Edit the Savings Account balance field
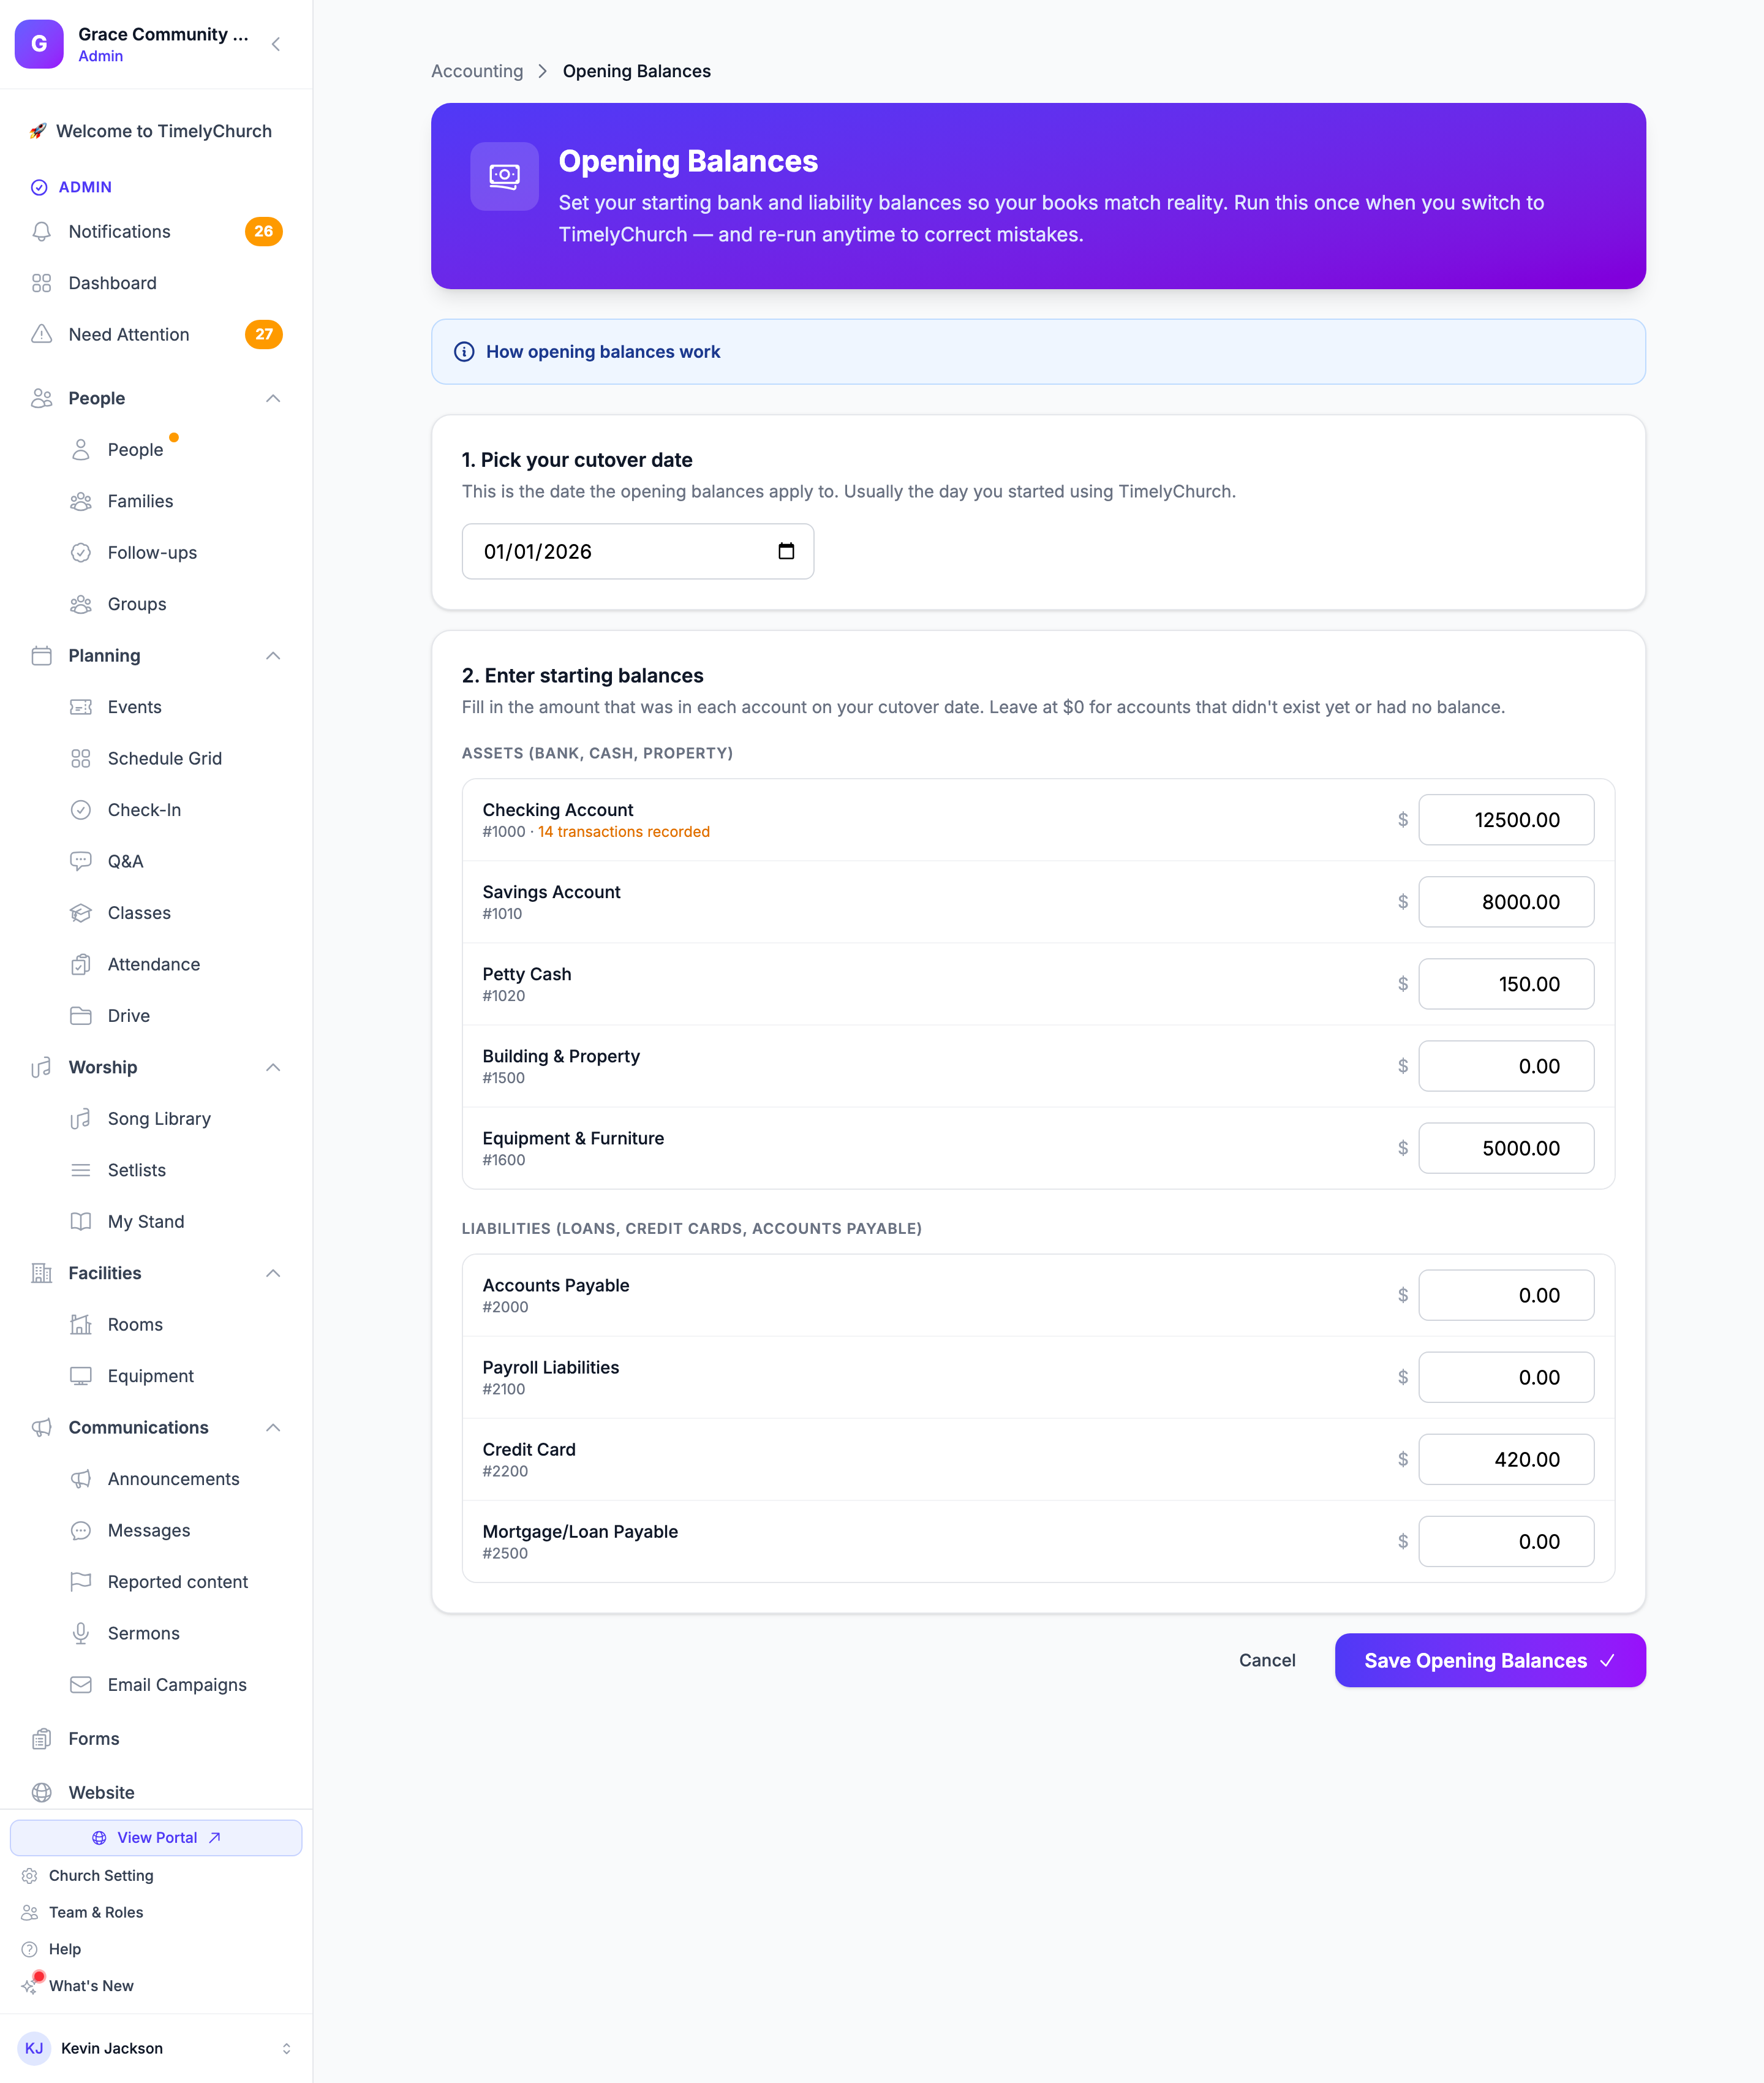Screen dimensions: 1764x2083 coord(1506,902)
